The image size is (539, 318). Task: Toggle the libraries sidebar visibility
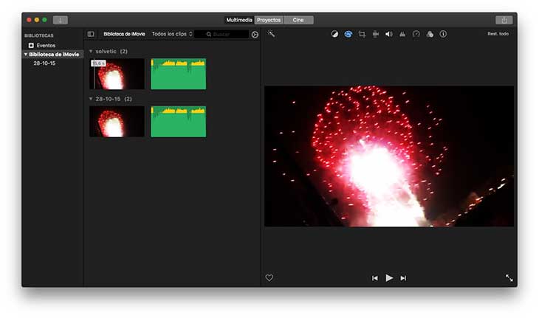(x=91, y=34)
